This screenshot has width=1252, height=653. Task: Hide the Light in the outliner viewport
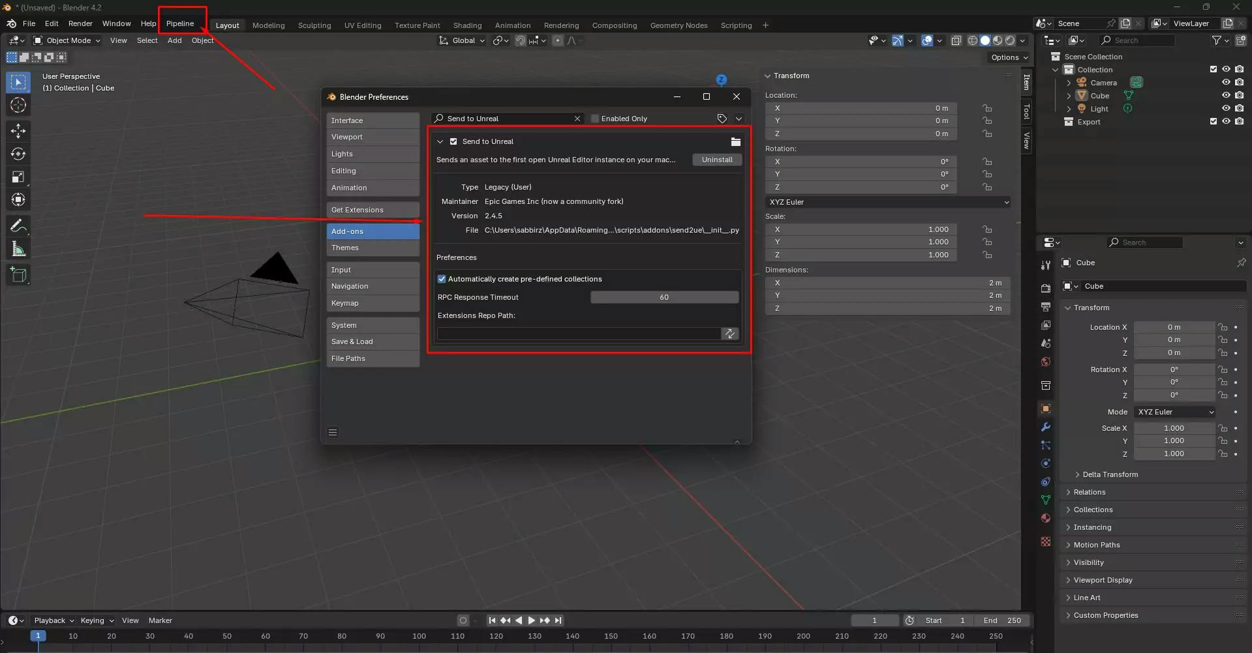click(1226, 108)
